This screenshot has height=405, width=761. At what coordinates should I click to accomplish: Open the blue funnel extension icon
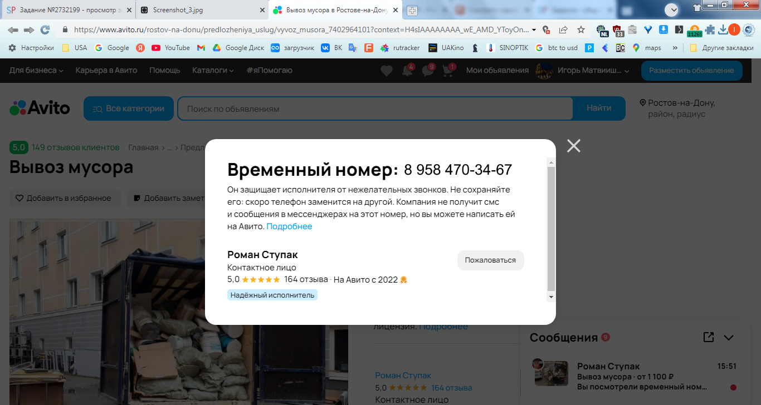click(648, 29)
